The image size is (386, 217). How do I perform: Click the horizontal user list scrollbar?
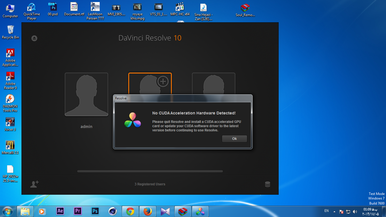click(150, 171)
